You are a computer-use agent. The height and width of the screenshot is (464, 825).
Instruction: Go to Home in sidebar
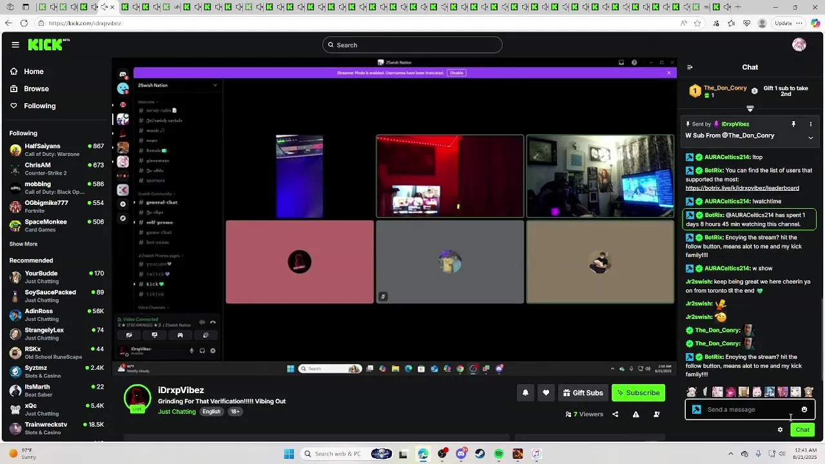[x=27, y=72]
